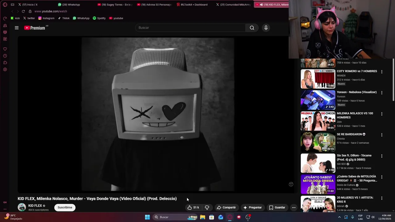Viewport: 395px width, 222px height.
Task: Click the site security lock icon
Action: point(30,11)
